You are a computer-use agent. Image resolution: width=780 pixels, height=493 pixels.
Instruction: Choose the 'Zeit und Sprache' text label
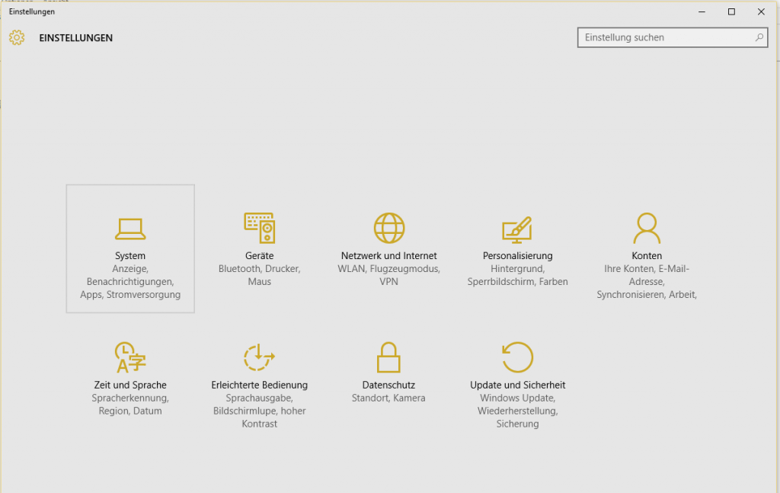(x=130, y=386)
